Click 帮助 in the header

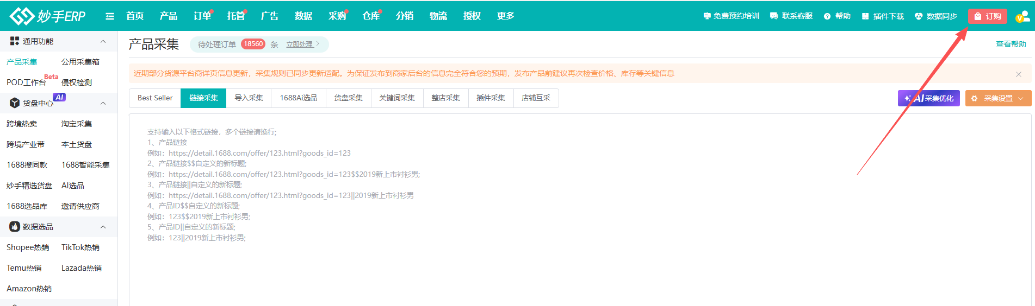pos(837,16)
